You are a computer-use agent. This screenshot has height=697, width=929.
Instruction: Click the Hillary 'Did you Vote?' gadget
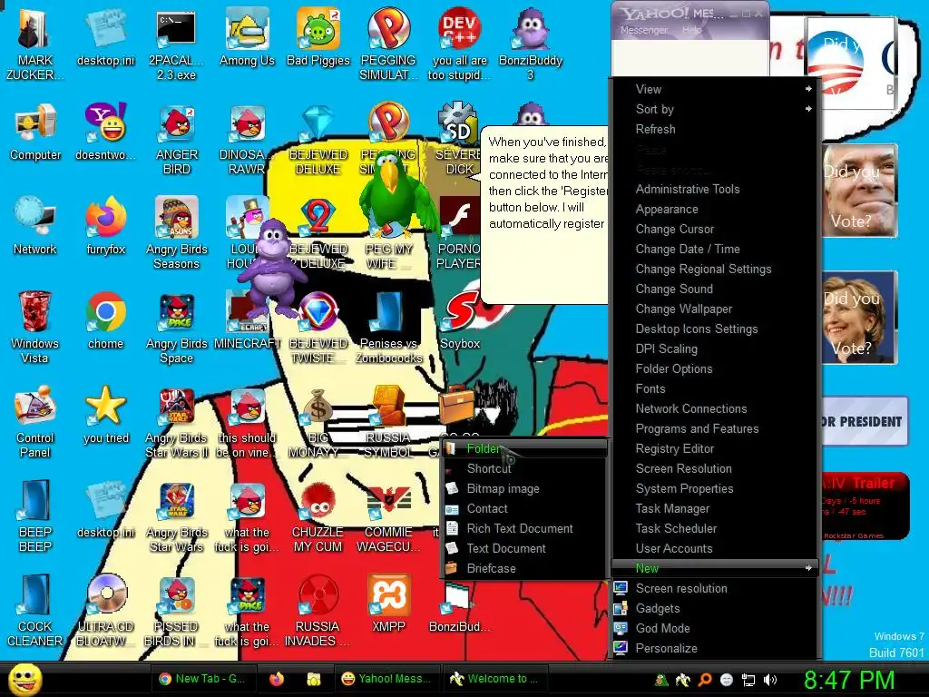coord(859,317)
